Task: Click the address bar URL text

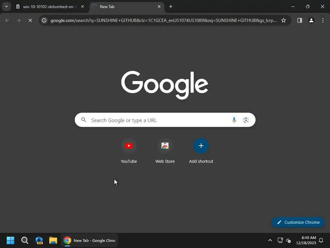Action: [x=163, y=20]
